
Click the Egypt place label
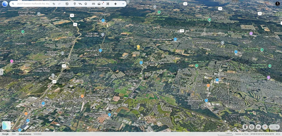(x=209, y=34)
